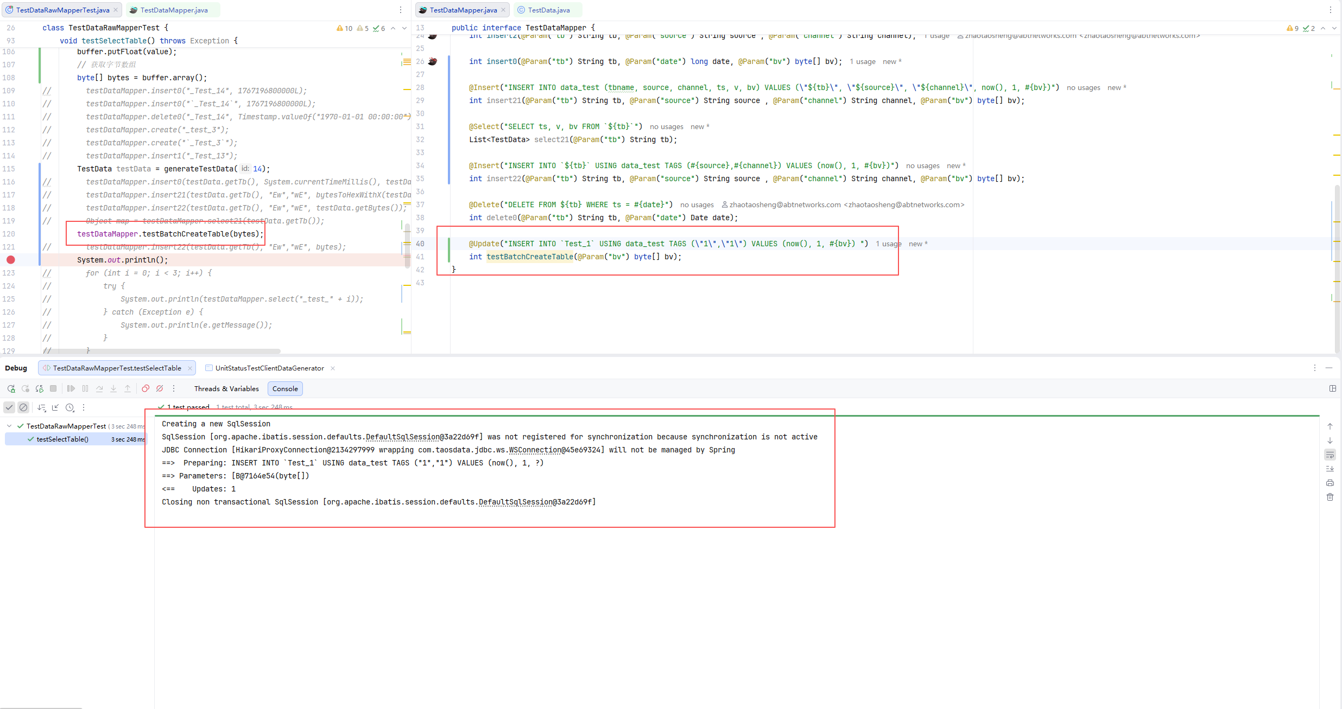Click the Stop debug session square

pyautogui.click(x=53, y=388)
